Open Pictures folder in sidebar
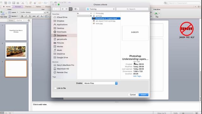202x114 pixels. [60, 43]
